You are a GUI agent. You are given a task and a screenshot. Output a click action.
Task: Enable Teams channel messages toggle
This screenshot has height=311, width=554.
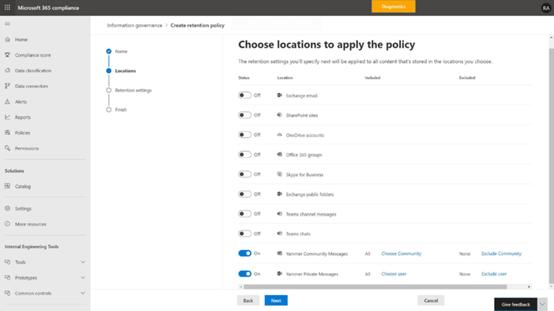(x=245, y=213)
